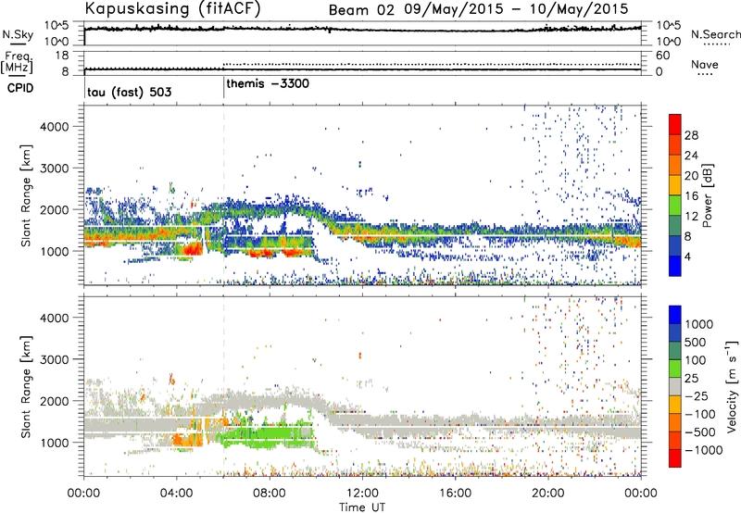Click the '60' Nave axis tick
This screenshot has height=513, width=741.
point(663,56)
